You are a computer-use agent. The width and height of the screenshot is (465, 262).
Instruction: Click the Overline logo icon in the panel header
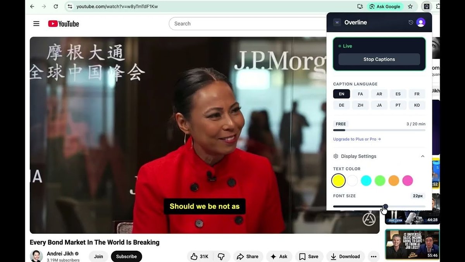click(x=337, y=23)
